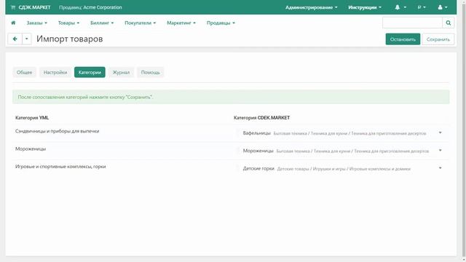This screenshot has height=262, width=466.
Task: Click the shopping cart logo icon
Action: (x=13, y=7)
